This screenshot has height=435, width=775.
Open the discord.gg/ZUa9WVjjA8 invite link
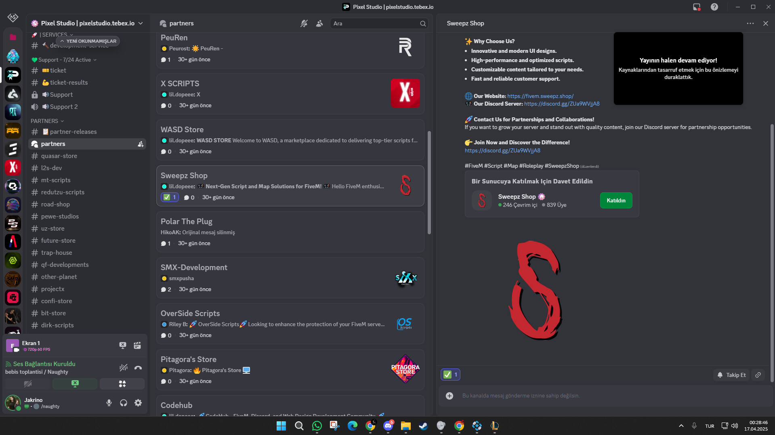(502, 150)
